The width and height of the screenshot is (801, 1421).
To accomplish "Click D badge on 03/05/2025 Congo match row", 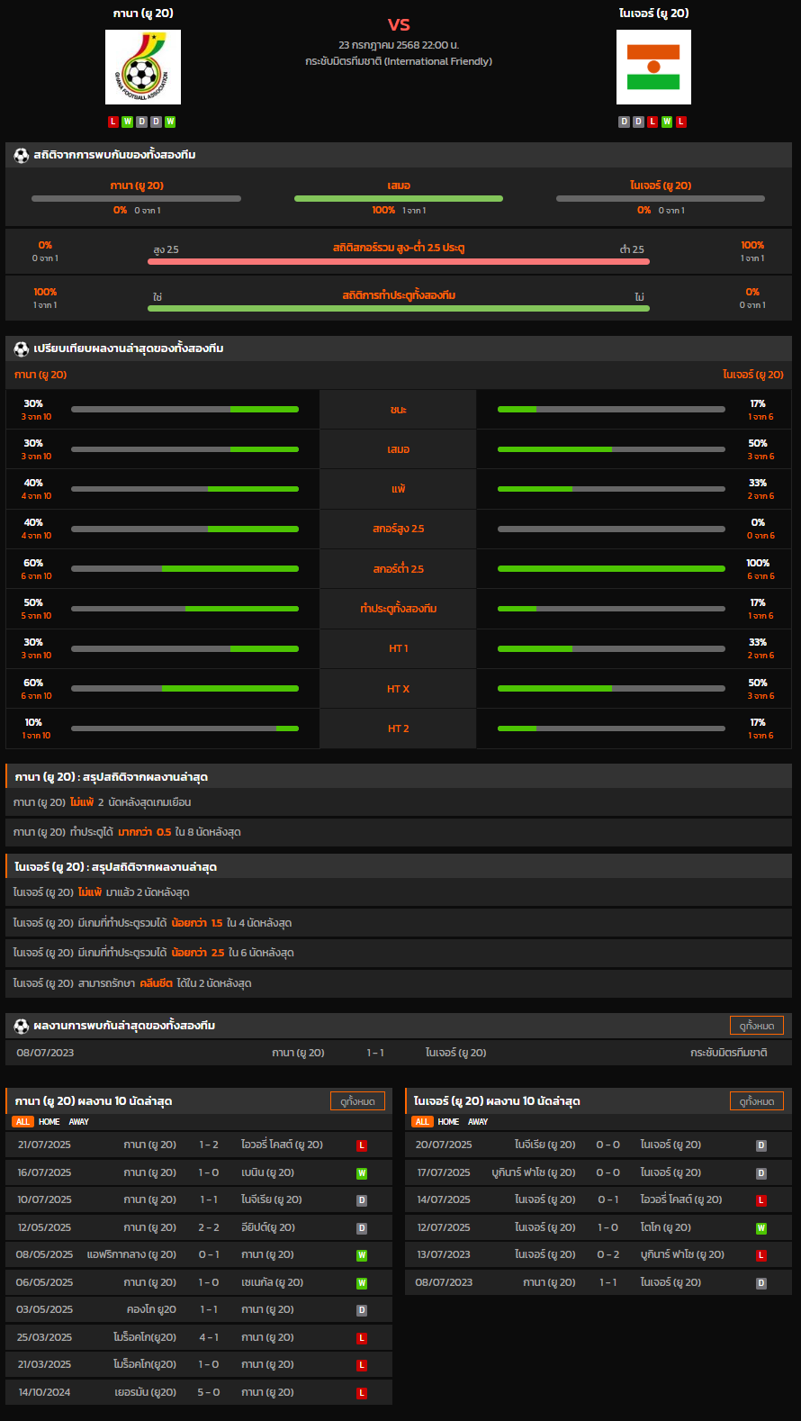I will point(362,1310).
